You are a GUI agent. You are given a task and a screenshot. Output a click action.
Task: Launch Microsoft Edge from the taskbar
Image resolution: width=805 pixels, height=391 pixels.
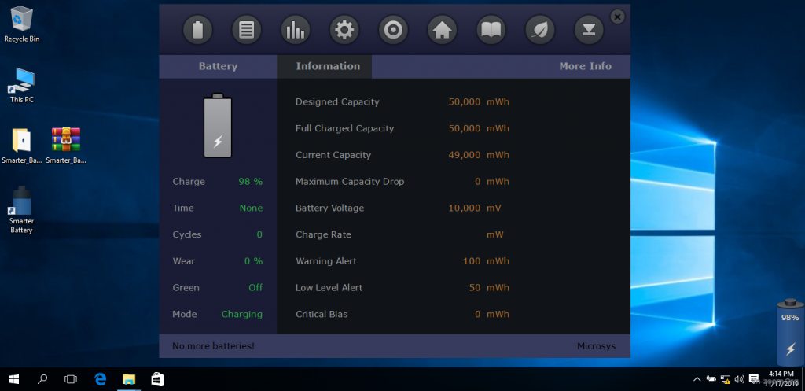point(100,379)
